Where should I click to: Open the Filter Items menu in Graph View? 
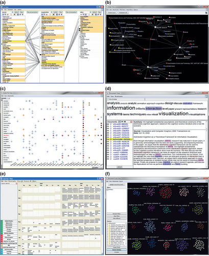[122, 10]
